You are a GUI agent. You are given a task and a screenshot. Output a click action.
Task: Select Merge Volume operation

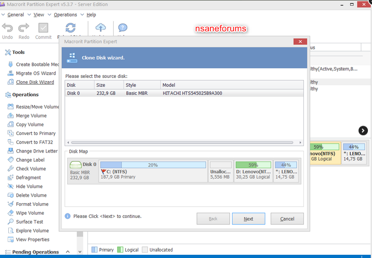click(27, 116)
